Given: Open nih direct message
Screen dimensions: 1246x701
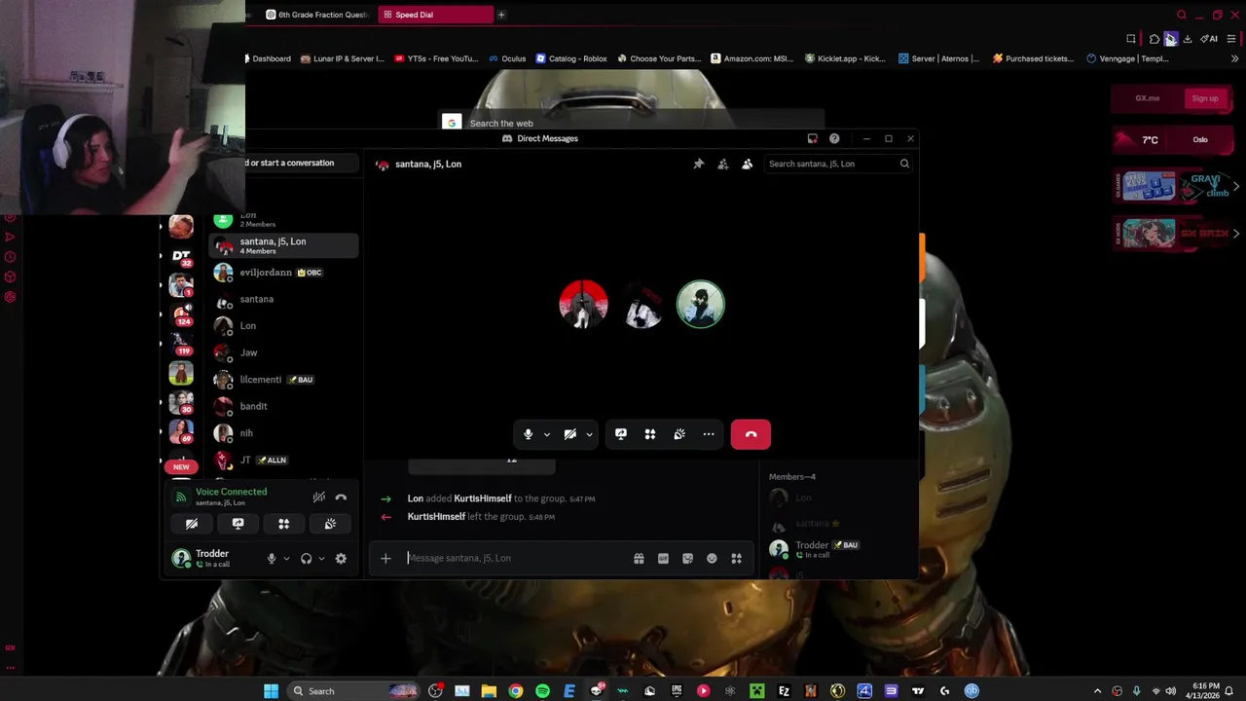Looking at the screenshot, I should tap(283, 433).
